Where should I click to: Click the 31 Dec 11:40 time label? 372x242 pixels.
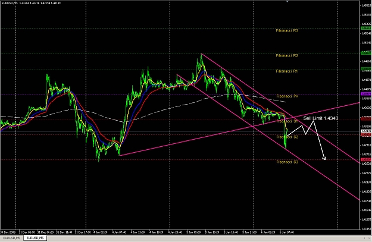click(x=64, y=232)
